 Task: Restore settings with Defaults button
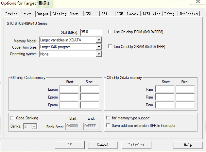(136, 145)
